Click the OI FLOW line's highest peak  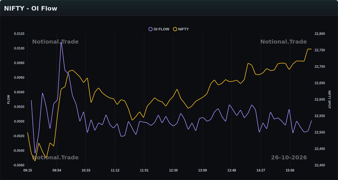pyautogui.click(x=61, y=42)
